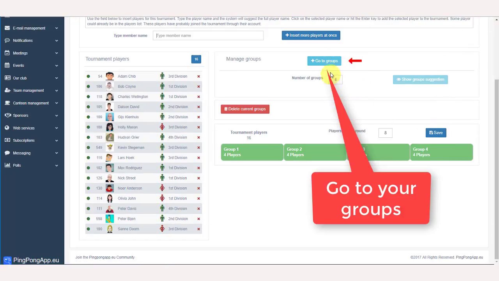Click the E-mail management envelope icon

[7, 28]
